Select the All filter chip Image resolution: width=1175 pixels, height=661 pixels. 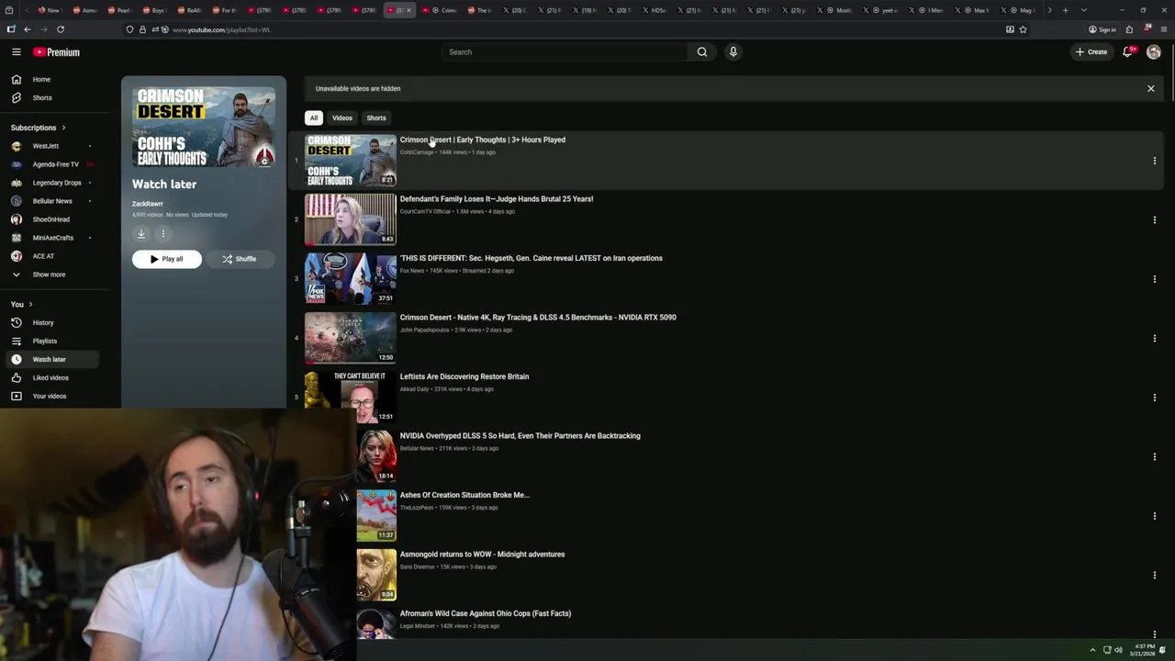point(314,118)
